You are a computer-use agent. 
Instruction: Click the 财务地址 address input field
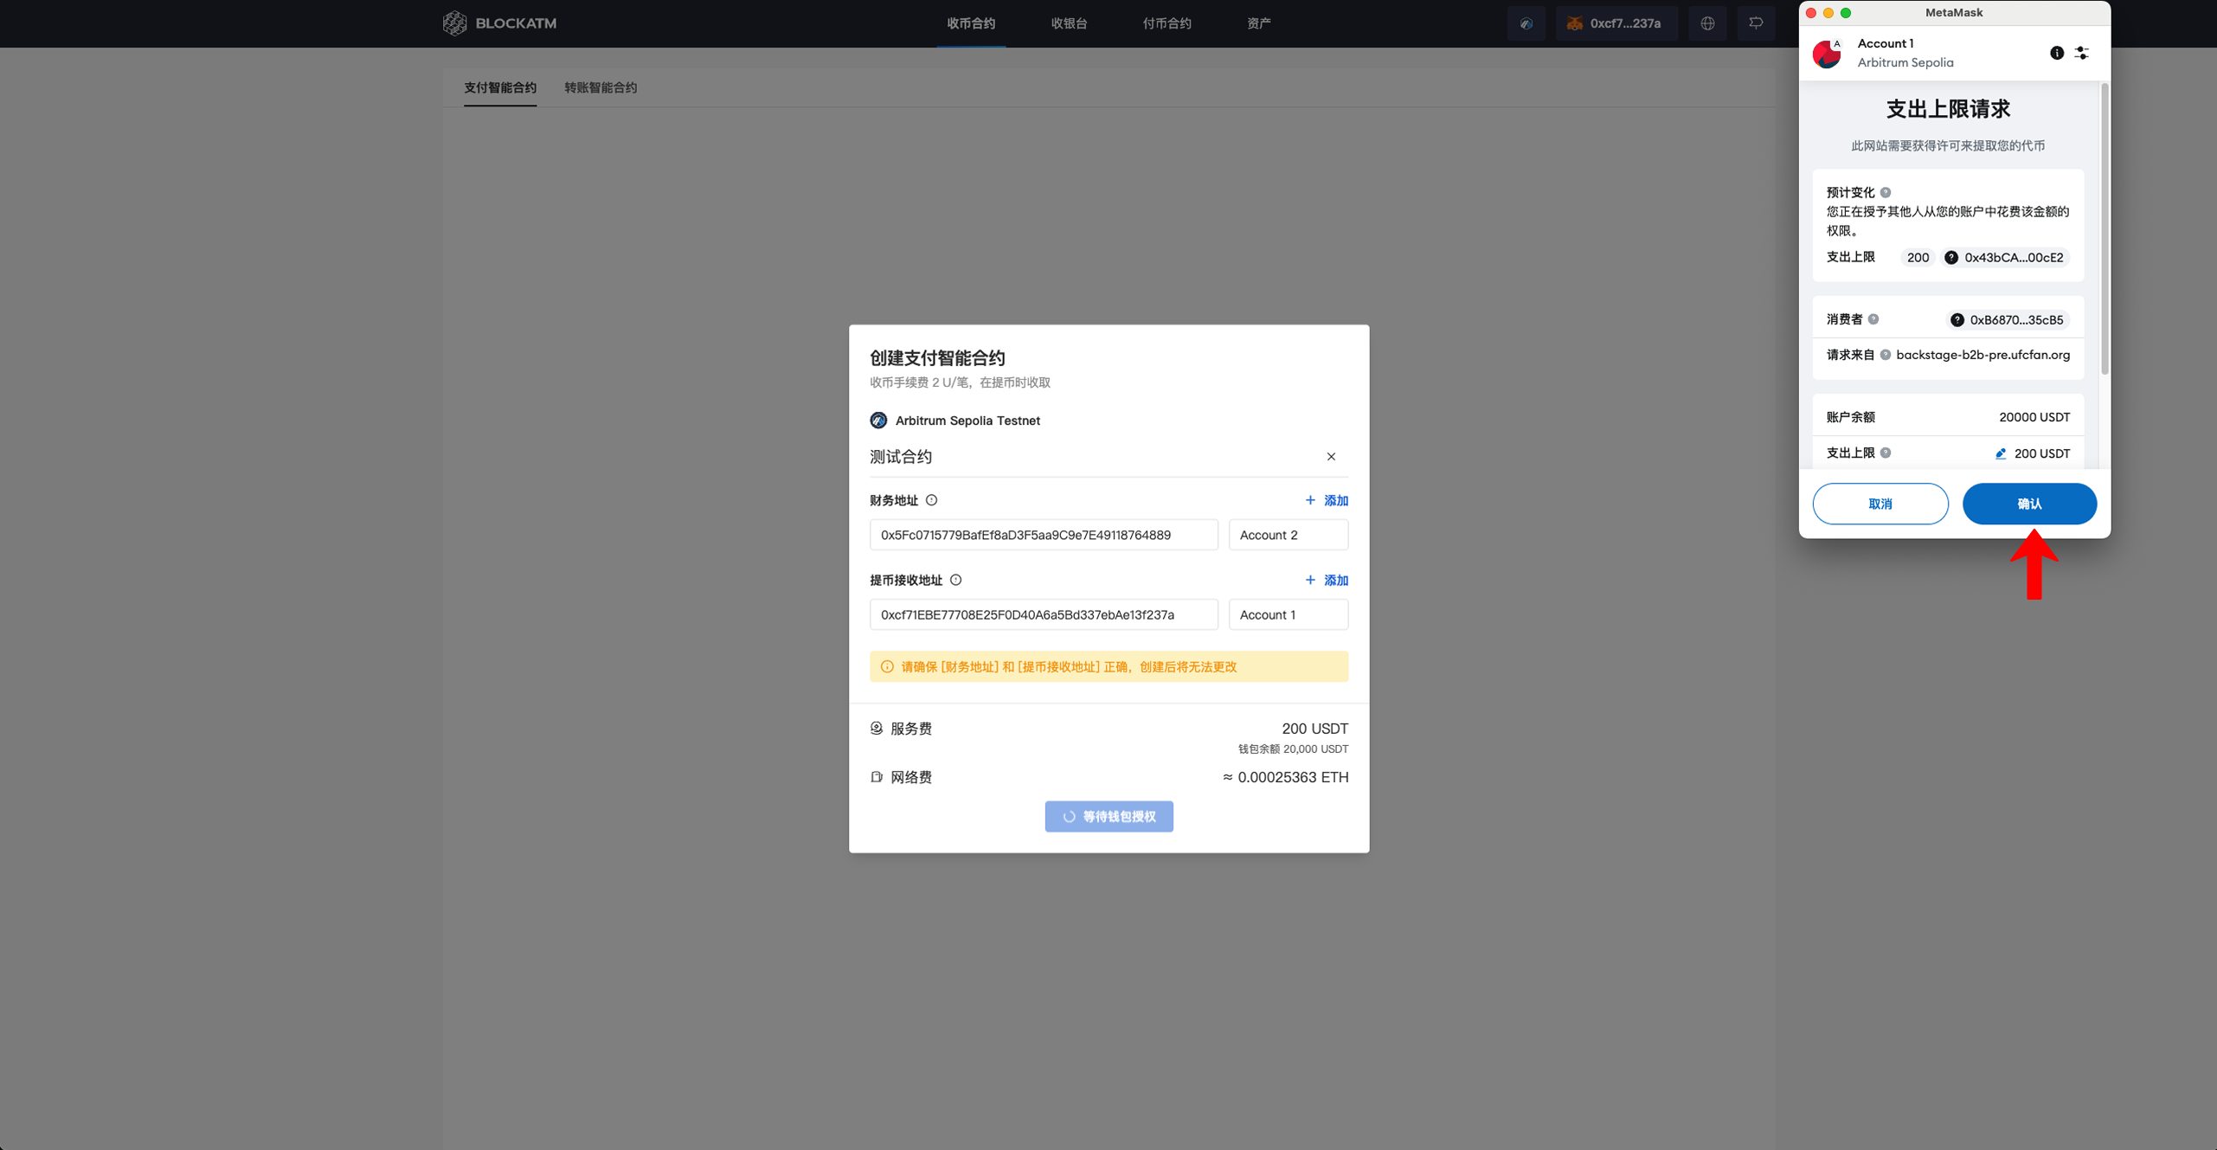point(1043,535)
